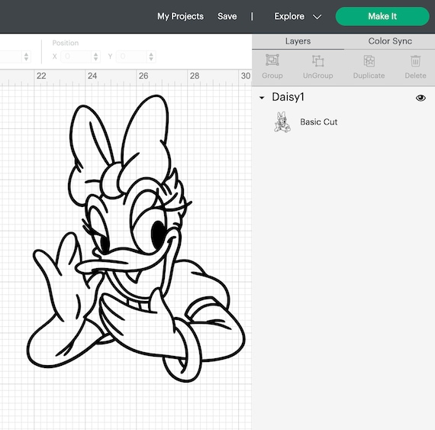The image size is (435, 430).
Task: Select the Basic Cut layer thumbnail
Action: (x=282, y=122)
